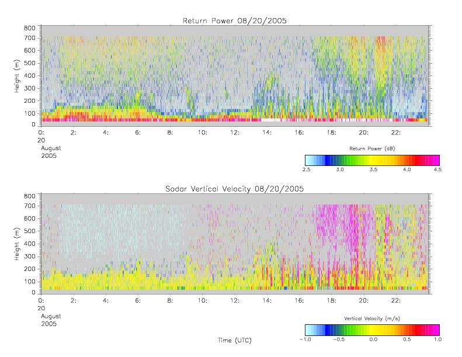Viewport: 462px width, 357px height.
Task: Click the '0.0' value on the velocity colorbar
Action: click(x=373, y=339)
